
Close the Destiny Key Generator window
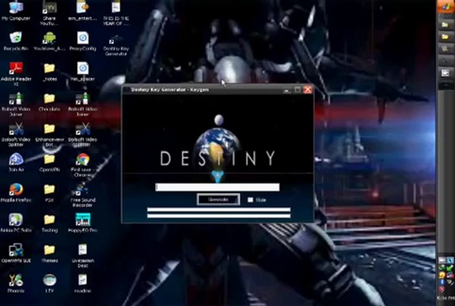(x=307, y=89)
